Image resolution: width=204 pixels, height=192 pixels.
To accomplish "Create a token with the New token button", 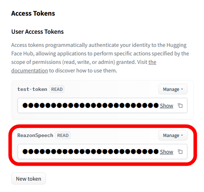I will tap(28, 179).
